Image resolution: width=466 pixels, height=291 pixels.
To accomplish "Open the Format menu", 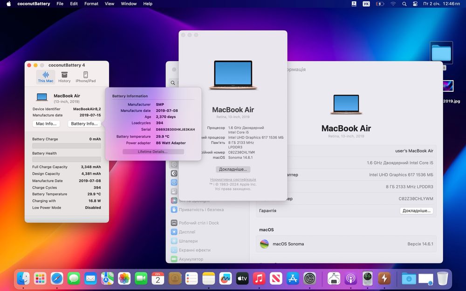I will pyautogui.click(x=91, y=4).
